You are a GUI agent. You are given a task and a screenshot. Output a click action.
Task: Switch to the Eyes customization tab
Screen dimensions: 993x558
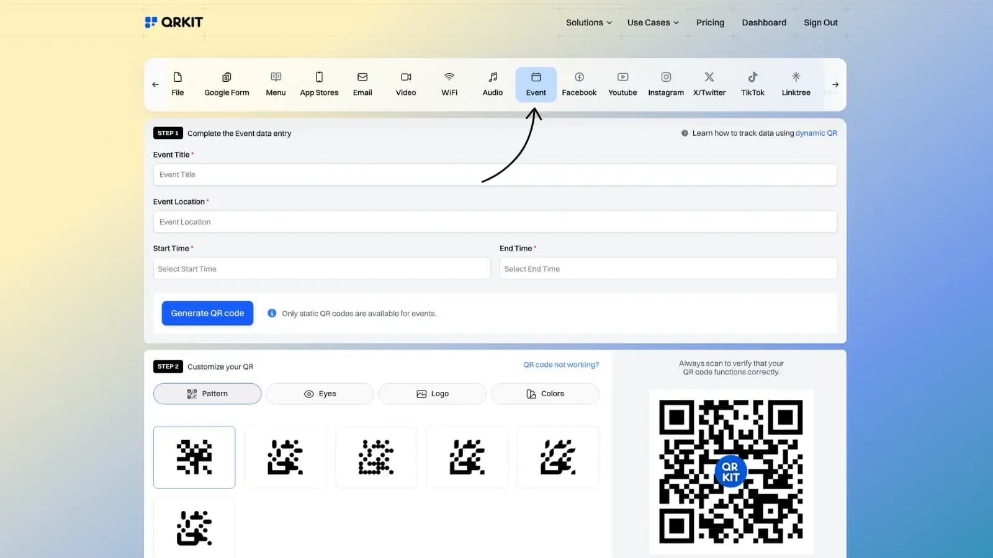(320, 393)
